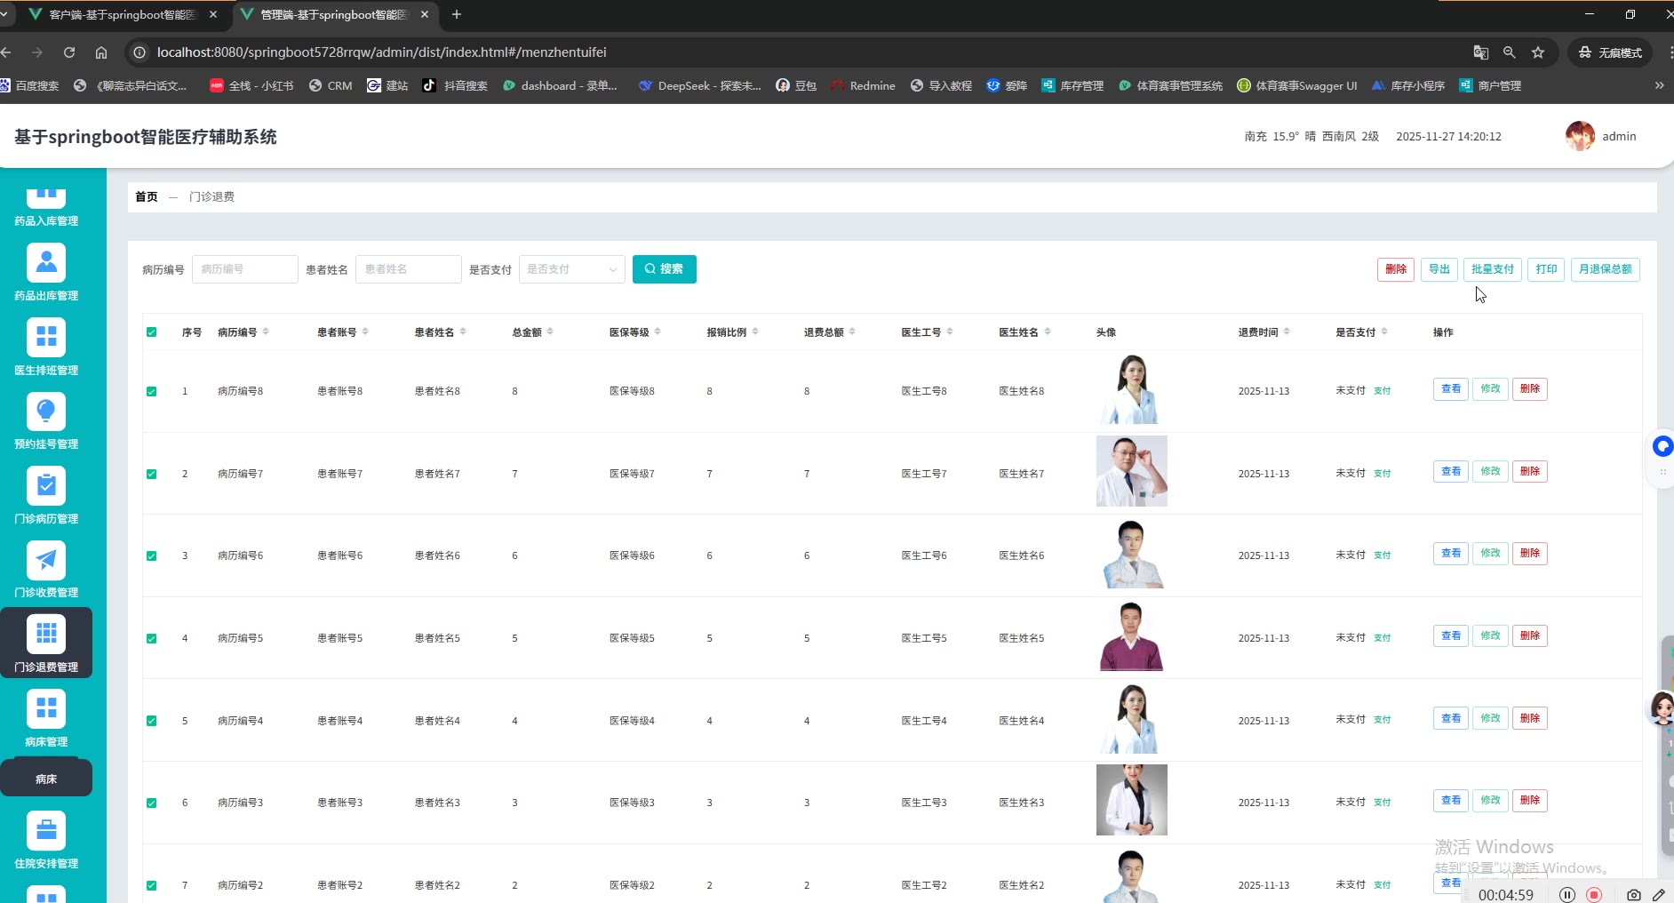Viewport: 1674px width, 903px height.
Task: Open the 病床管理 sidebar menu
Action: click(46, 719)
